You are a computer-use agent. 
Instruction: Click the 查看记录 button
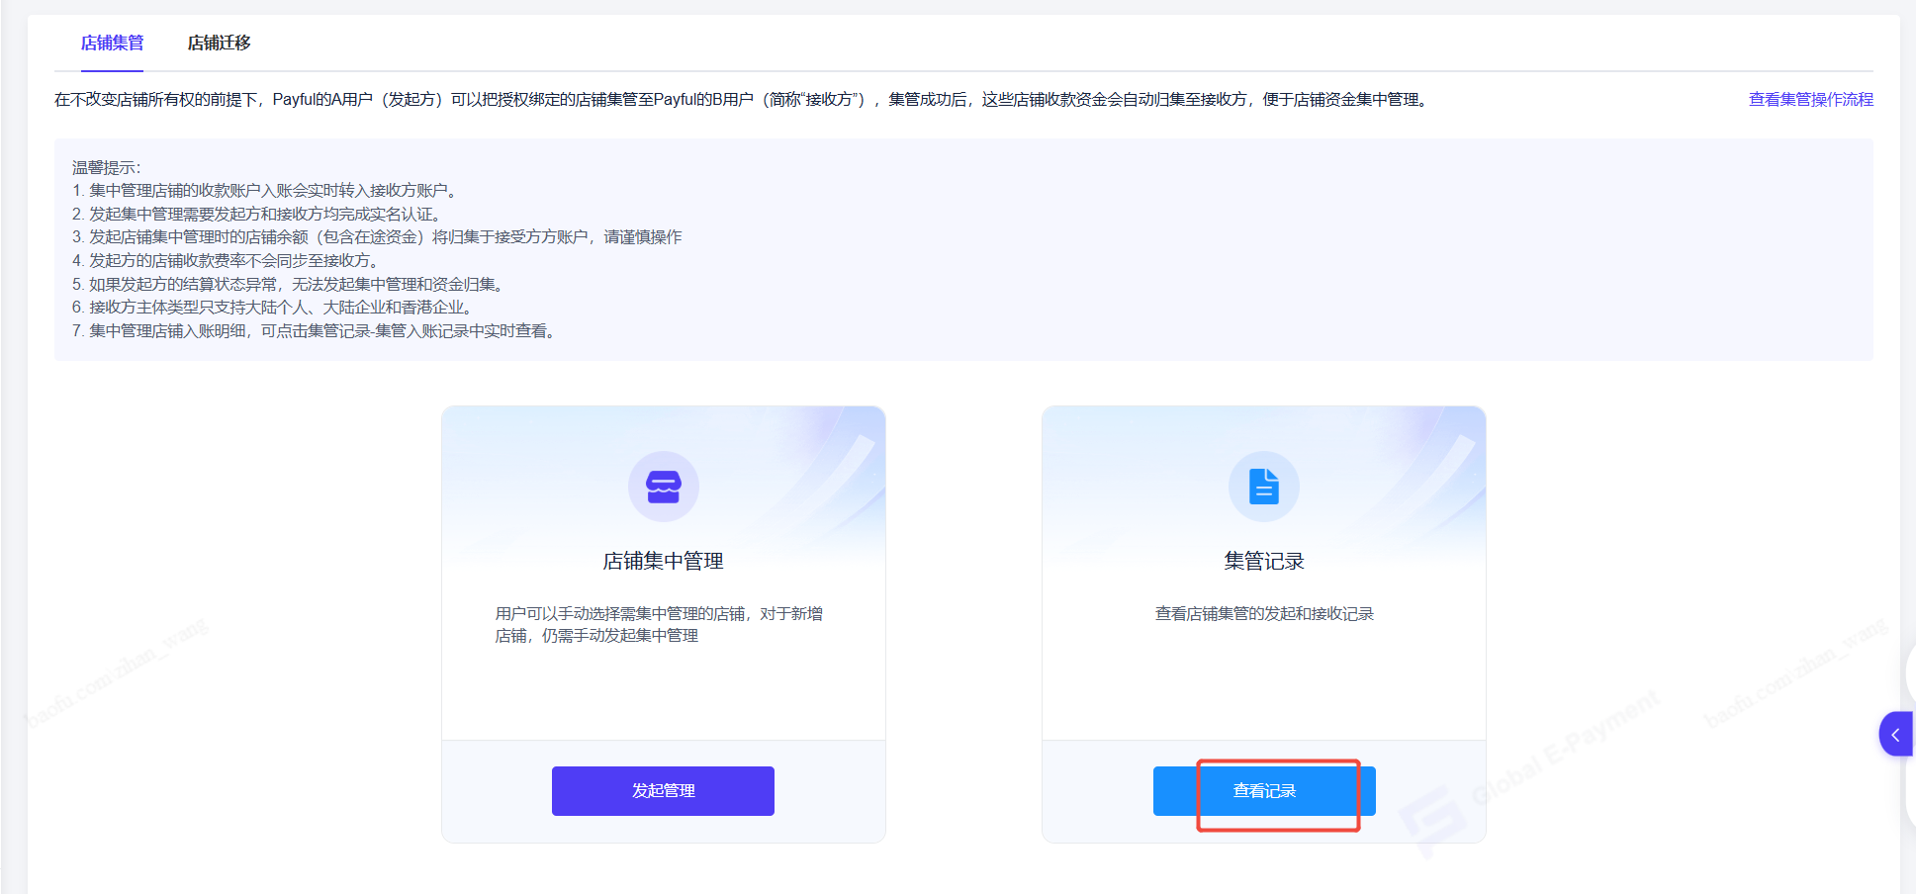pos(1263,791)
